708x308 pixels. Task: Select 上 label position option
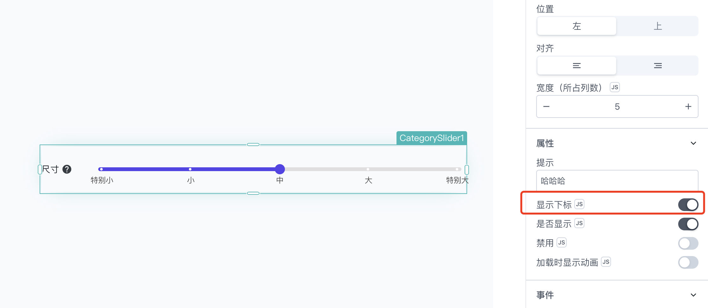pos(658,26)
